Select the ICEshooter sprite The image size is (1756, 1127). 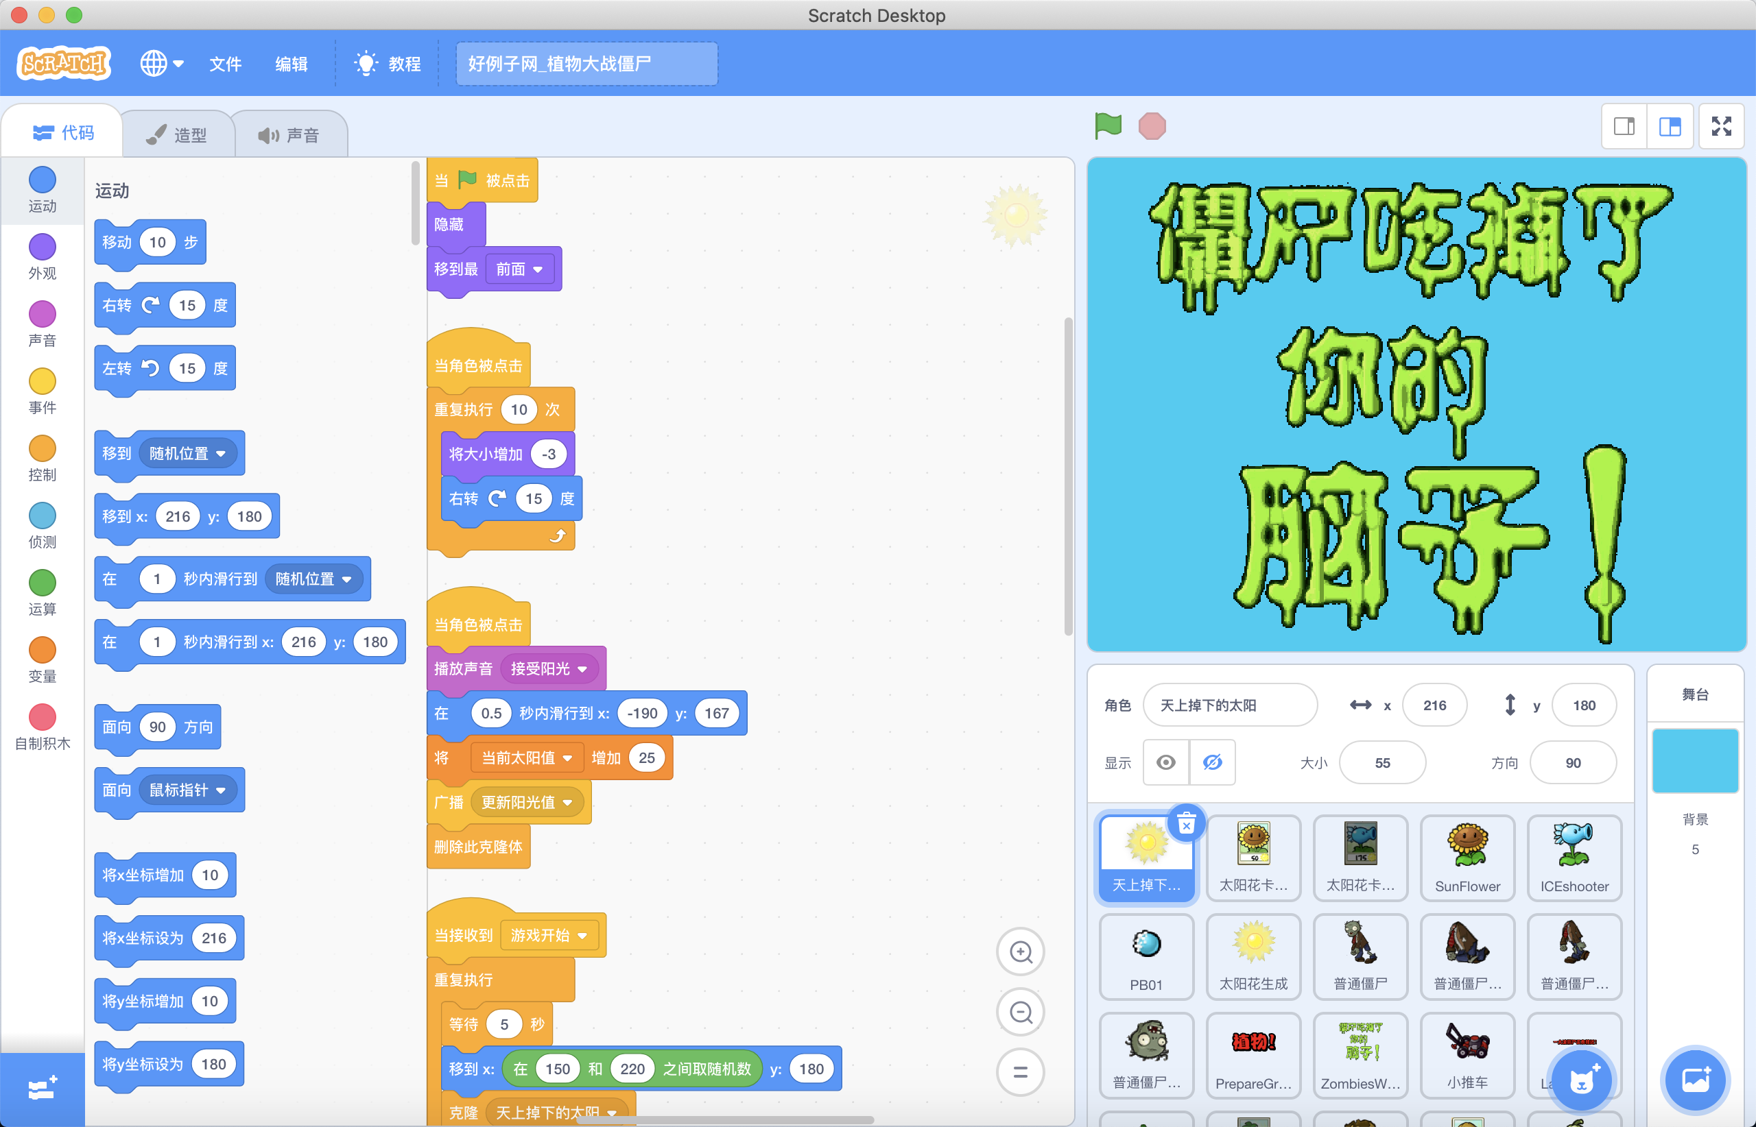click(x=1574, y=858)
